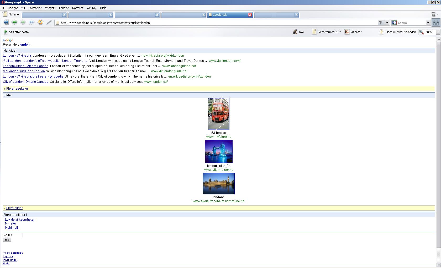Go forward with the green right arrow
Viewport: 441px width, 268px height.
pos(23,23)
